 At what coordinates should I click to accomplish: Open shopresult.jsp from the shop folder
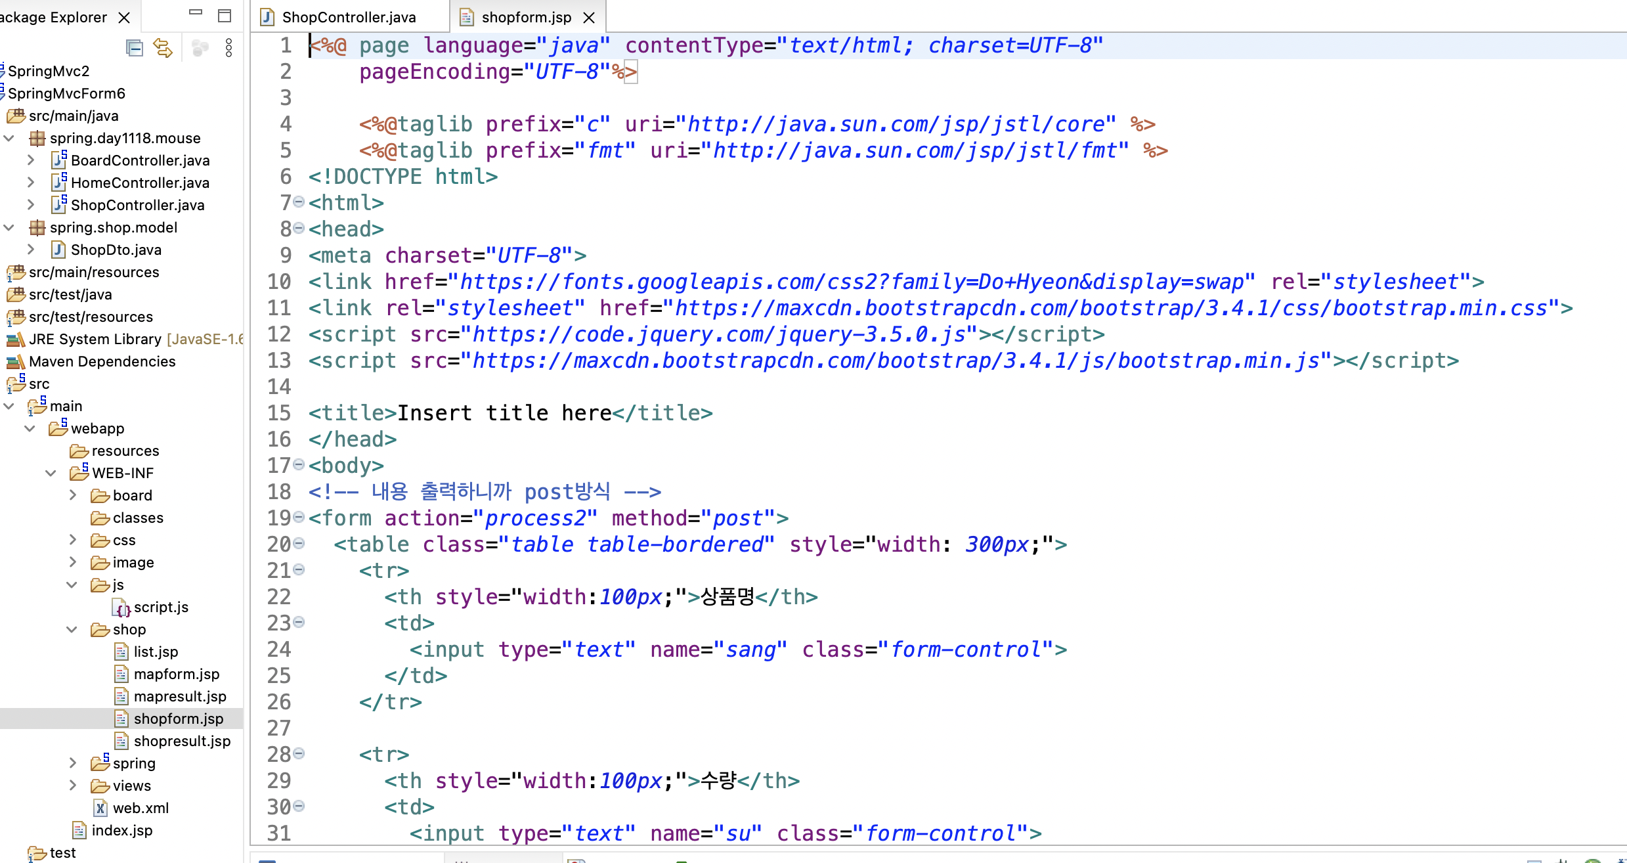[x=182, y=741]
